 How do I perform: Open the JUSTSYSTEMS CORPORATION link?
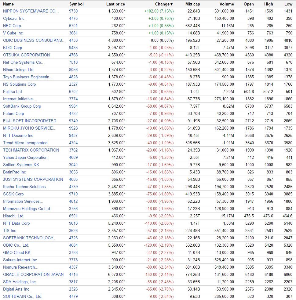coord(33,179)
